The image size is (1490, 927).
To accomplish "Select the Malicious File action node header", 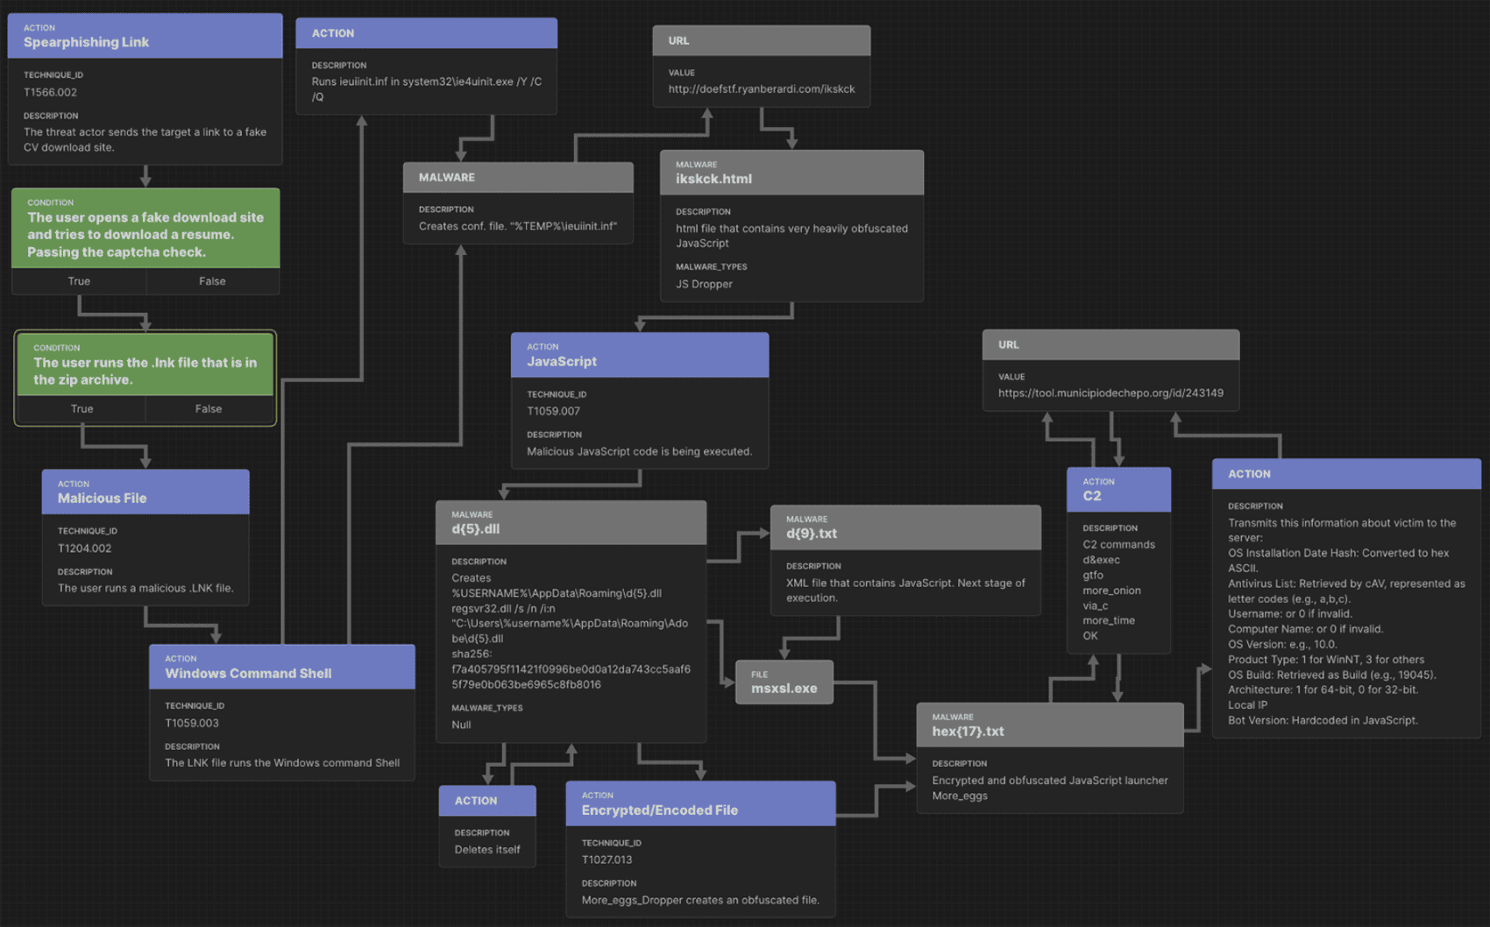I will click(x=145, y=492).
